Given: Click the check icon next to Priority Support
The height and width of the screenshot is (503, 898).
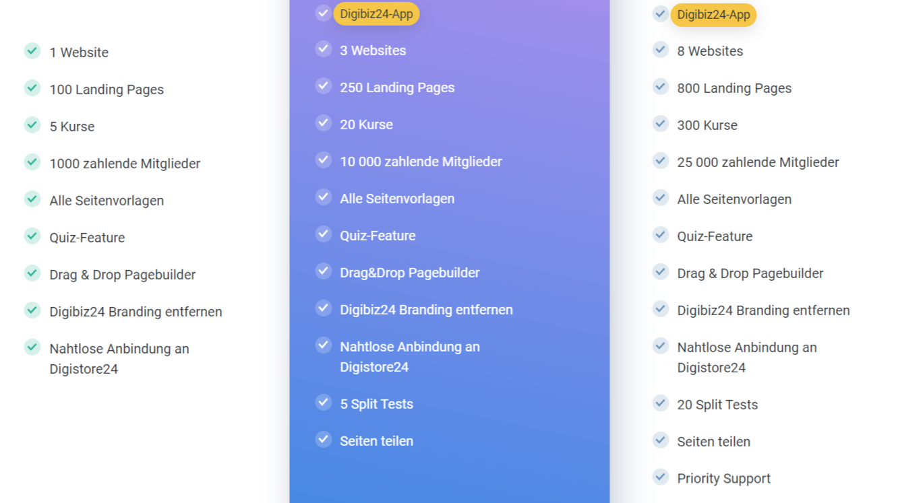Looking at the screenshot, I should click(x=661, y=477).
